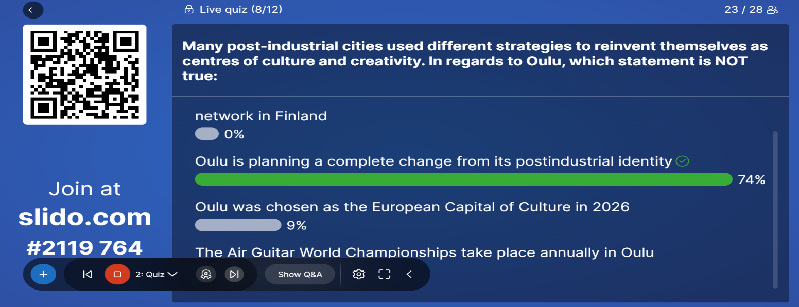
Task: Select the European Capital of Culture answer
Action: (412, 207)
